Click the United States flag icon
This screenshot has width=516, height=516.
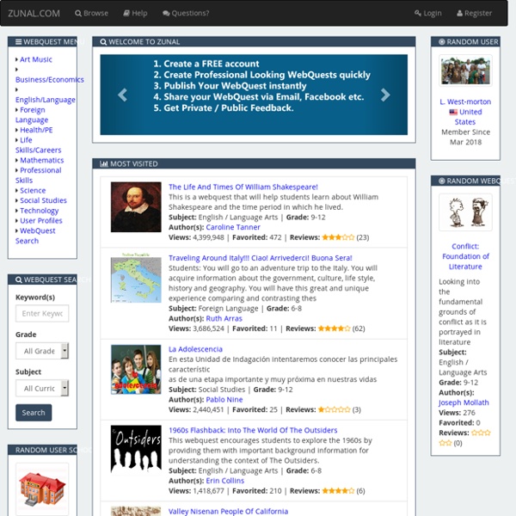point(453,112)
